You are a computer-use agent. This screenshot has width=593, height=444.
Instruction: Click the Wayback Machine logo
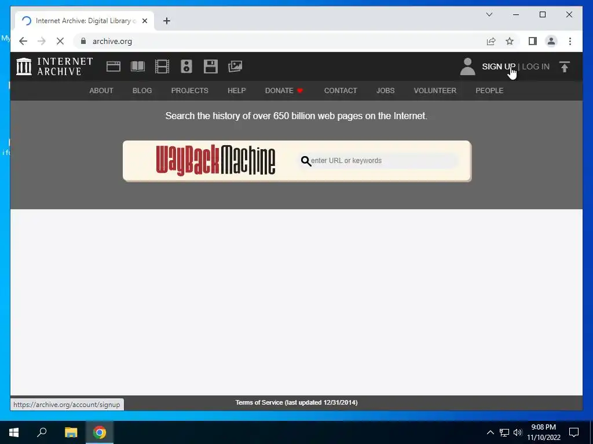click(215, 161)
